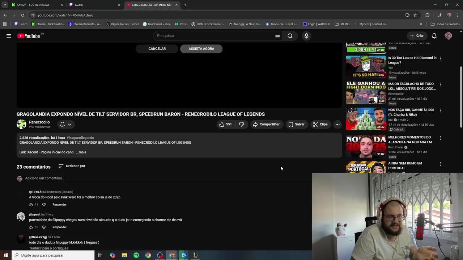Open options for 'MAIOR ESCULACHO' video

tap(441, 84)
